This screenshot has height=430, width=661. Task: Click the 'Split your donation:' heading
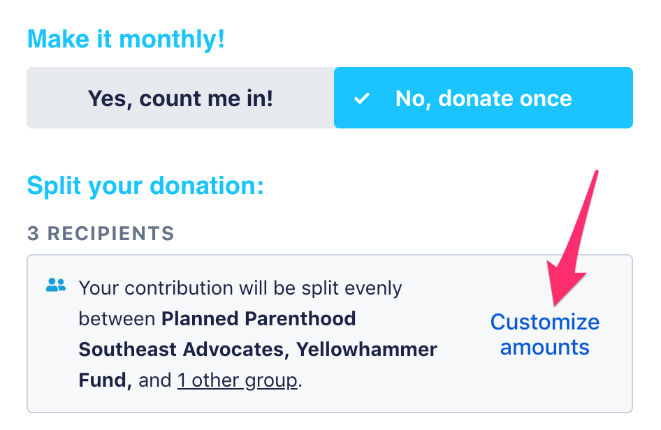click(x=145, y=186)
